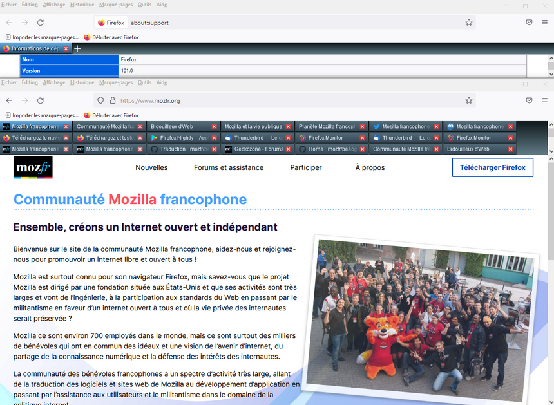Screen dimensions: 554x405
Task: Reload the mozfr.org page
Action: click(41, 100)
